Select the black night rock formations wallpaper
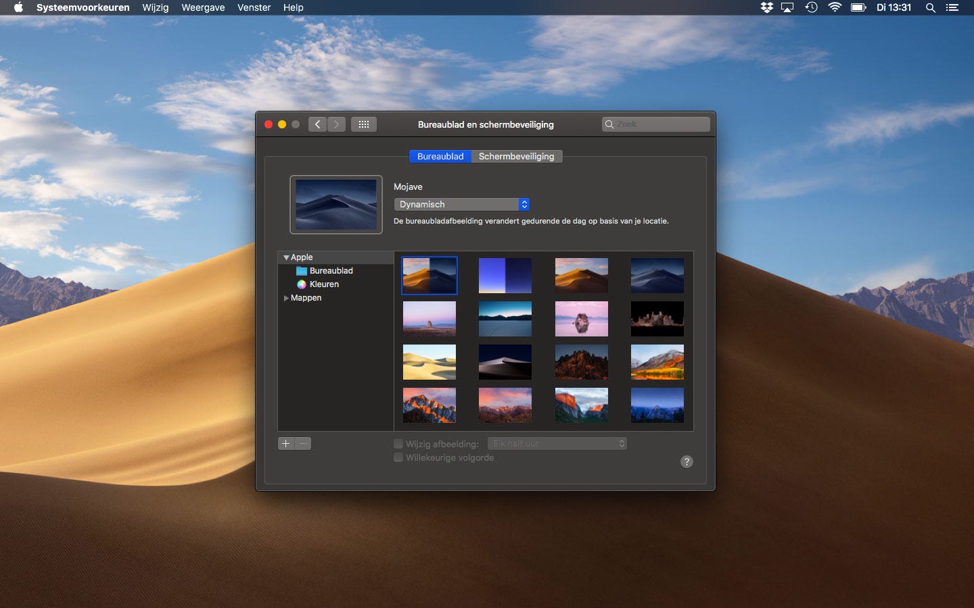Screen dimensions: 974x608 (657, 319)
